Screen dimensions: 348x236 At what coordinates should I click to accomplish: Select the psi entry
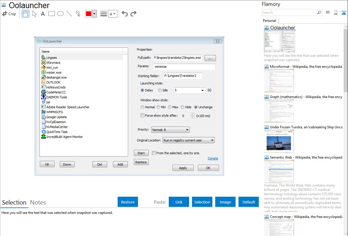point(46,102)
